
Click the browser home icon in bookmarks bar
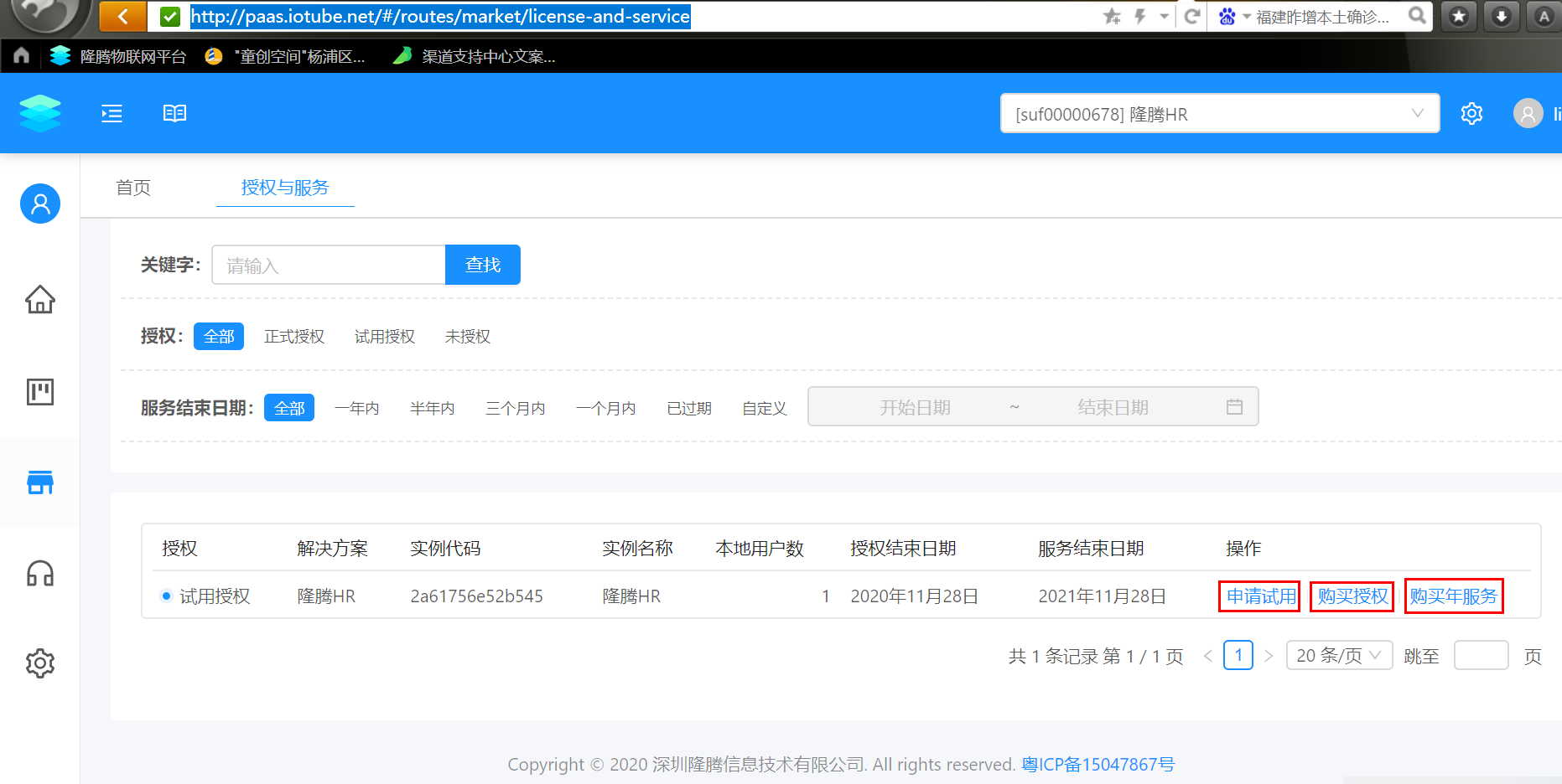[22, 55]
